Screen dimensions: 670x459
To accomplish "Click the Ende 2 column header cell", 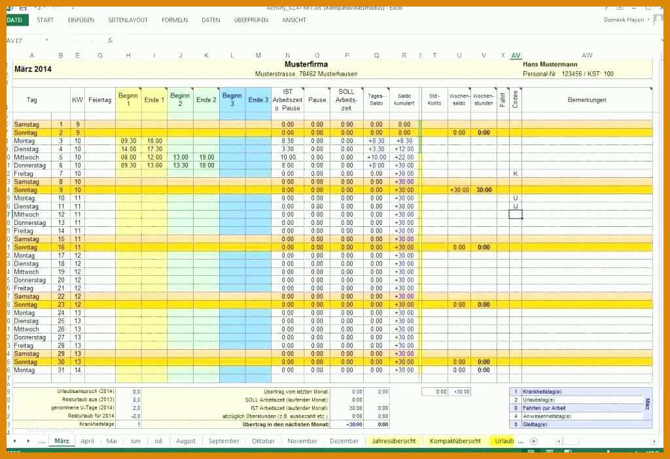I will pos(206,100).
